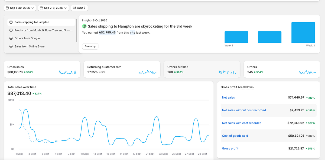Click the Gross sales sparkline

[68, 72]
